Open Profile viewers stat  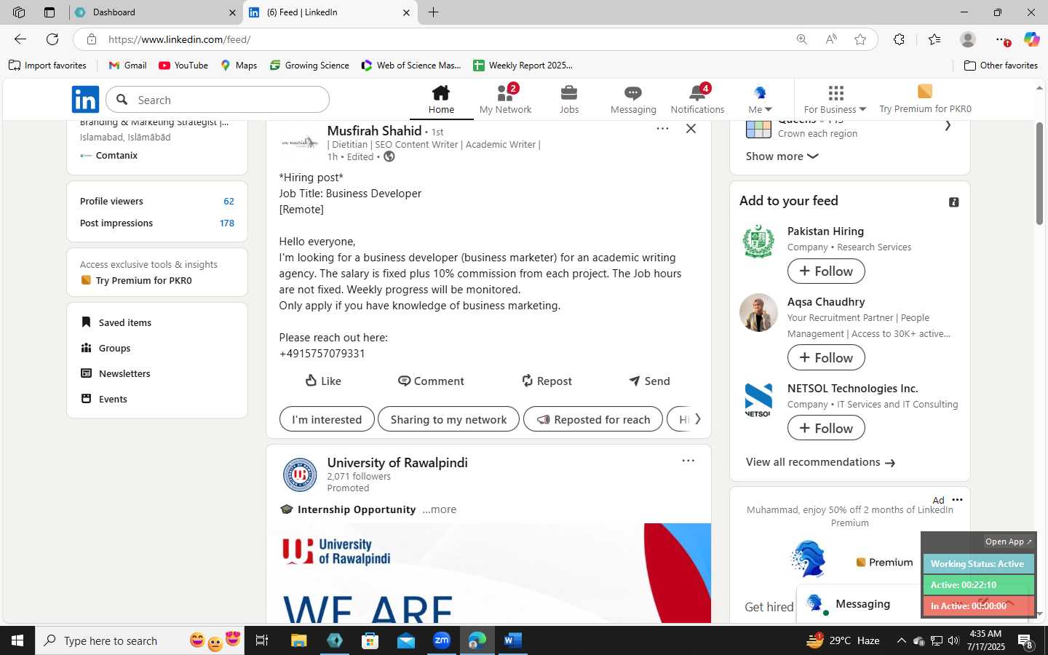point(157,201)
